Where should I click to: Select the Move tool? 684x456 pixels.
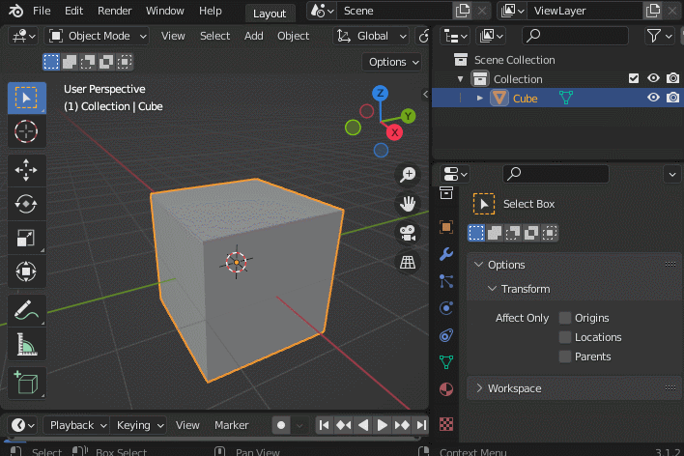coord(26,169)
